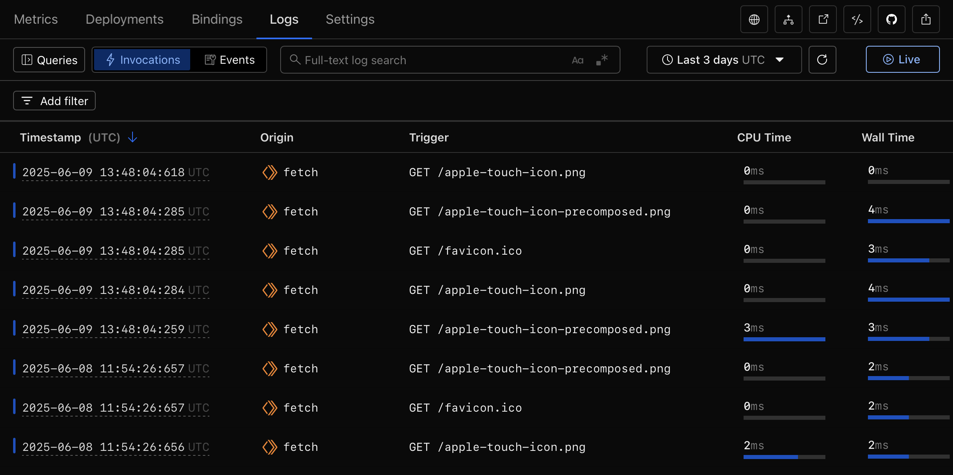
Task: Switch to the Metrics tab
Action: pyautogui.click(x=36, y=19)
